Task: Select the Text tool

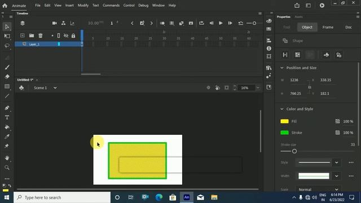Action: tap(7, 117)
